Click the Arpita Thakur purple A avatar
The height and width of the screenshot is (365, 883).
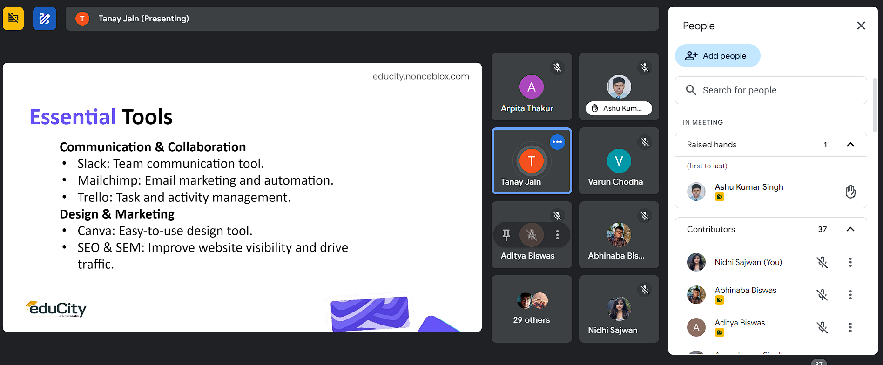[x=532, y=87]
